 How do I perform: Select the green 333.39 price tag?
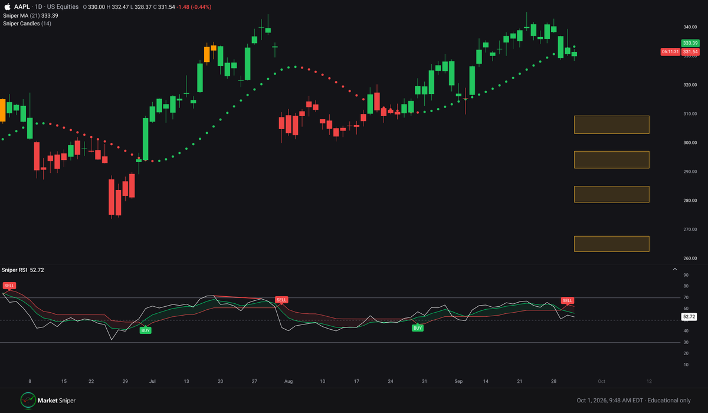[689, 43]
